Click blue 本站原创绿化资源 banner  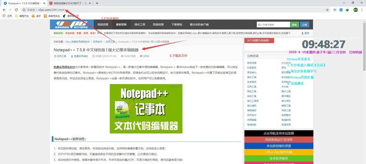[279, 146]
